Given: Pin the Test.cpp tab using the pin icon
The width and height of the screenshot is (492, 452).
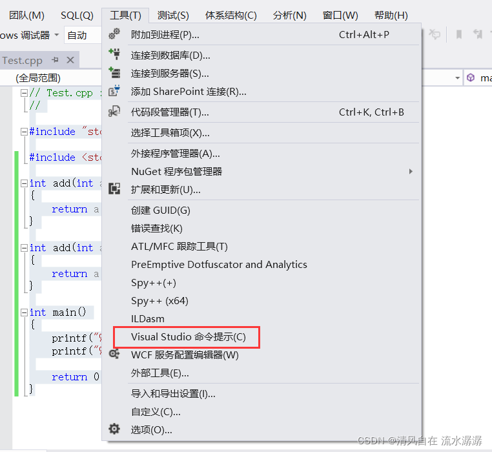Looking at the screenshot, I should (56, 60).
